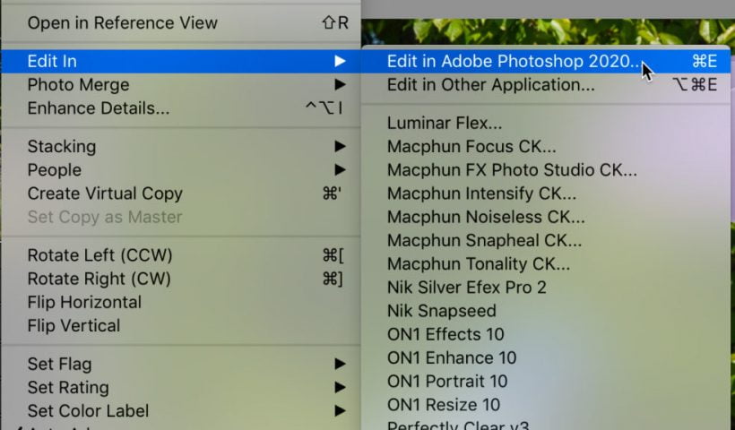Image resolution: width=735 pixels, height=430 pixels.
Task: Choose Macphun Noiseless CK
Action: (546, 217)
